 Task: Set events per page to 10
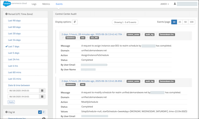[x=174, y=22]
